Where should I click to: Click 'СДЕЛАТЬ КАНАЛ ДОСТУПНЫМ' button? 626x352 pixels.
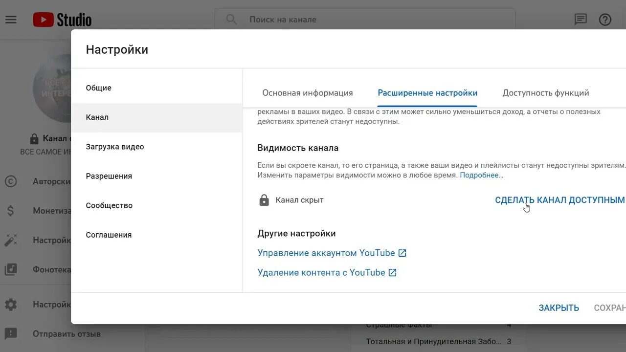pyautogui.click(x=559, y=200)
